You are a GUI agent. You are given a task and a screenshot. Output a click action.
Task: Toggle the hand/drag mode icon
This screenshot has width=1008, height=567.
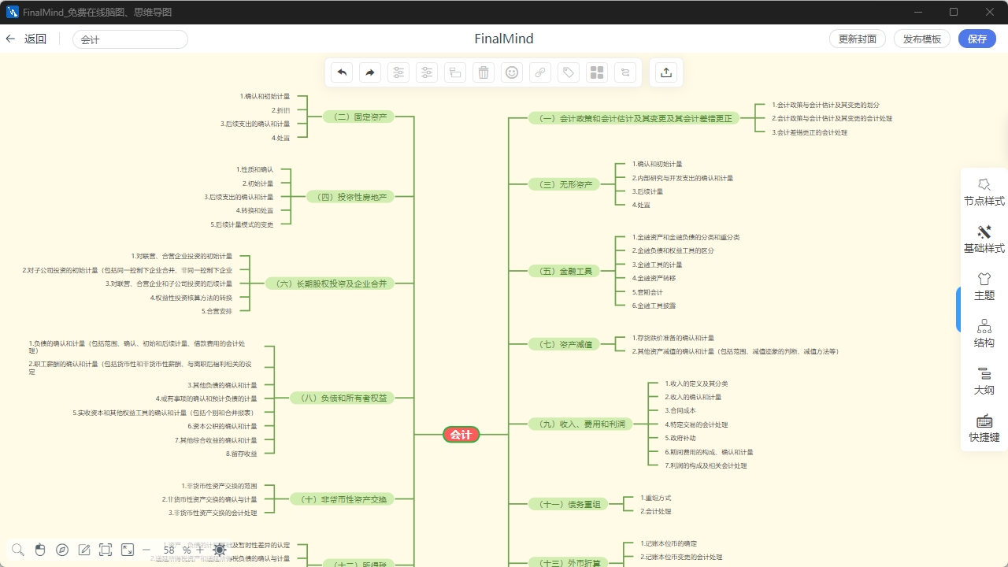39,549
